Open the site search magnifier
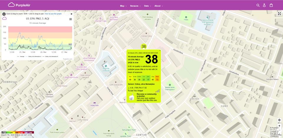283x138 pixels. 258,5
